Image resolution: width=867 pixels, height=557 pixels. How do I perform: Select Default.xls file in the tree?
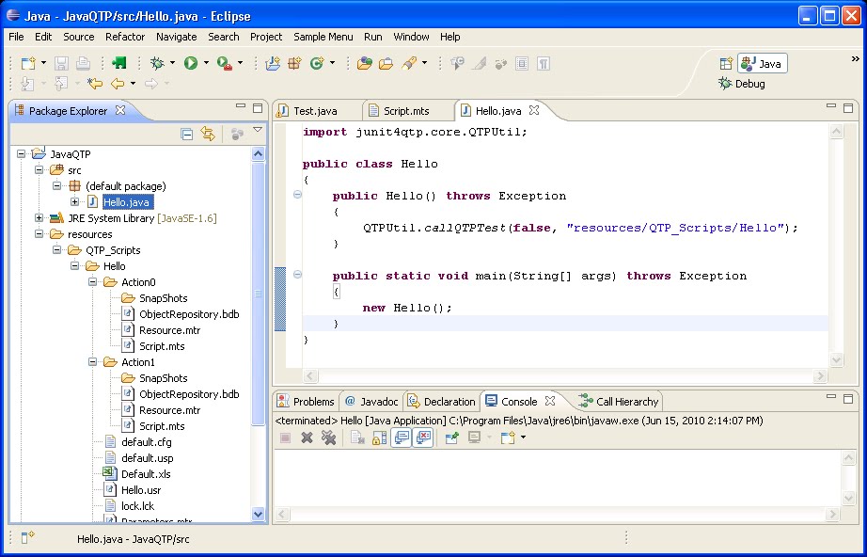point(145,474)
